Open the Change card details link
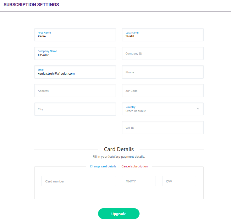231x221 pixels. click(x=103, y=166)
